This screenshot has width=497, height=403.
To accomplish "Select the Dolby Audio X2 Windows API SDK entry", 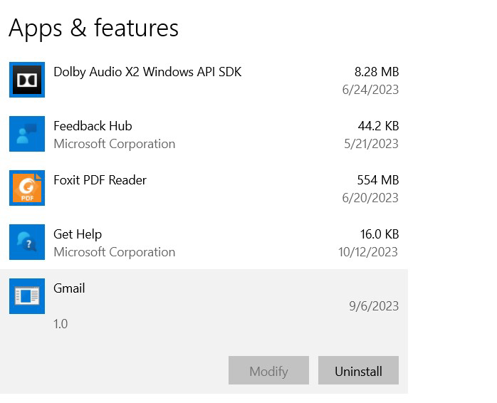I will 147,72.
